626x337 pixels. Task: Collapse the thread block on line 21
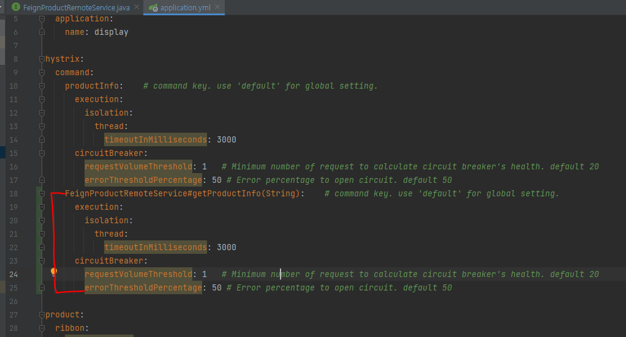[42, 234]
